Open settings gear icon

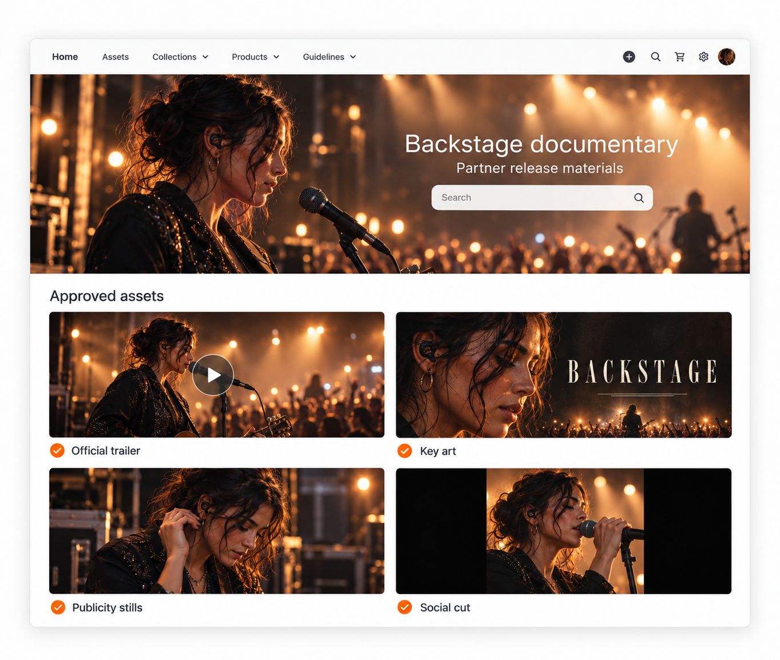(x=704, y=57)
